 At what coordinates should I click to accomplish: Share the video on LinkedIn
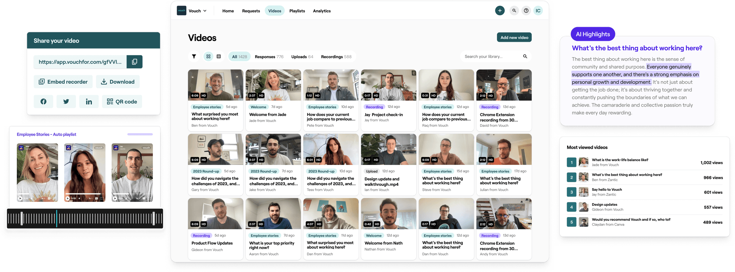point(89,101)
